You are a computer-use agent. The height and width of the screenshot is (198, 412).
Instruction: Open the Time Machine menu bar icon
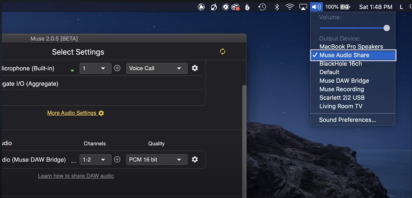262,7
